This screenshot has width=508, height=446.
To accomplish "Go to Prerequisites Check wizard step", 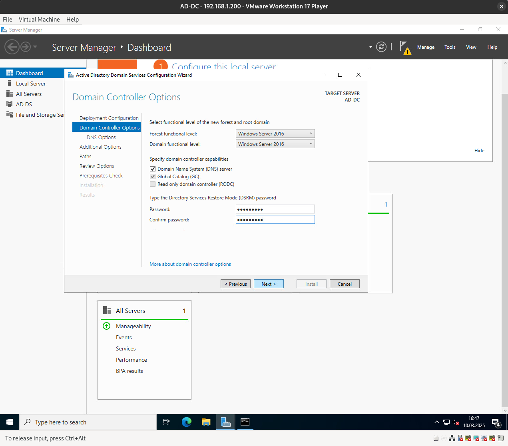I will click(x=101, y=175).
